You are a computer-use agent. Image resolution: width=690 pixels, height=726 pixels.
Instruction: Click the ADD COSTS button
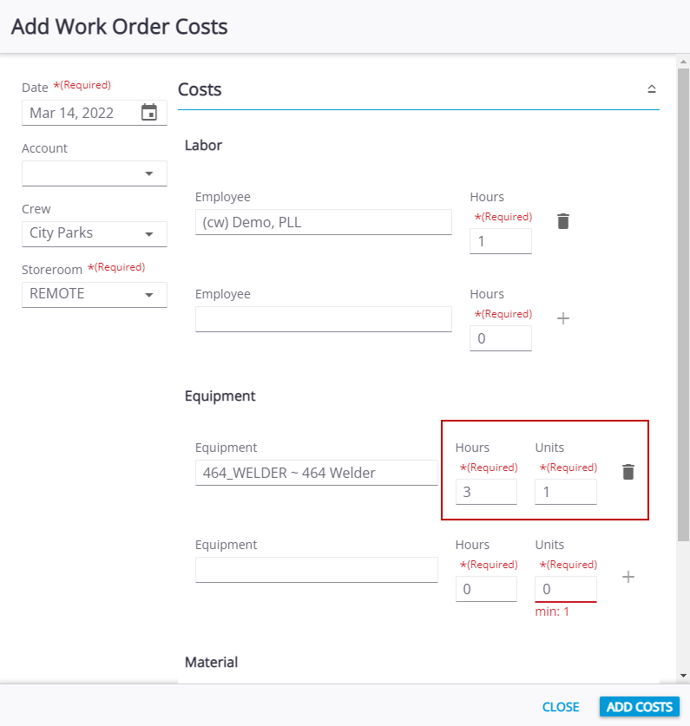[640, 707]
